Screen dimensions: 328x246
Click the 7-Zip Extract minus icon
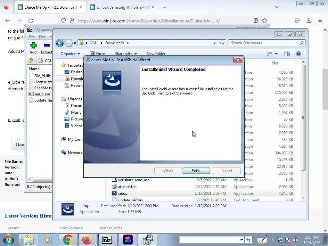(x=47, y=45)
